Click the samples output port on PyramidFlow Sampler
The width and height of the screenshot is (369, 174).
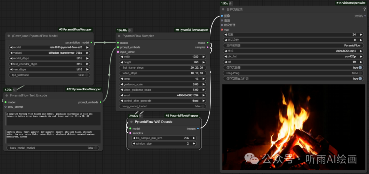[207, 47]
